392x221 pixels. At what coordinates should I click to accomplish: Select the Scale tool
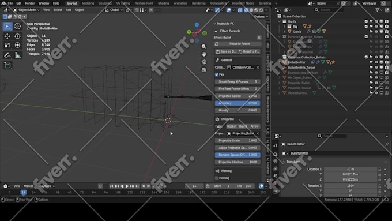7,45
